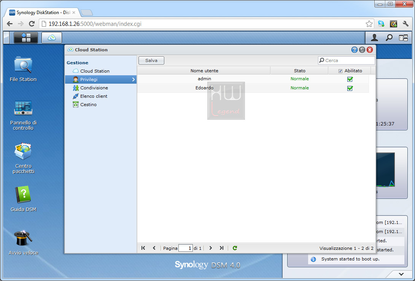This screenshot has width=415, height=281.
Task: Close the Synology DiskStation browser tab
Action: [73, 13]
